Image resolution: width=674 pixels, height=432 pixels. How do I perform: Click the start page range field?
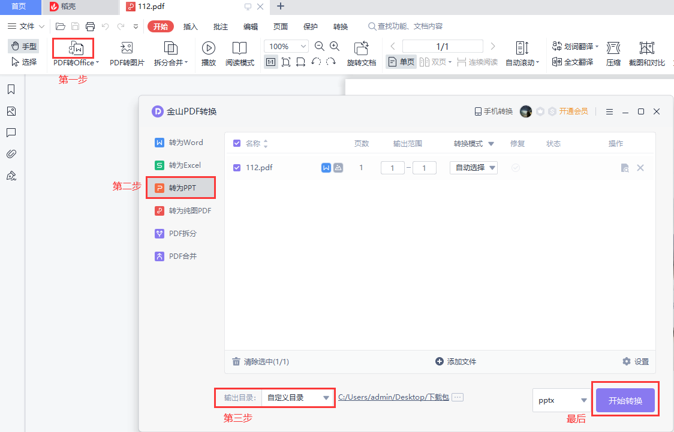392,168
